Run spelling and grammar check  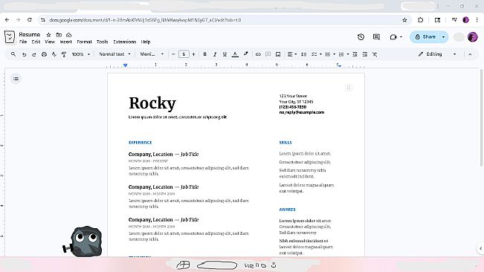click(x=54, y=54)
